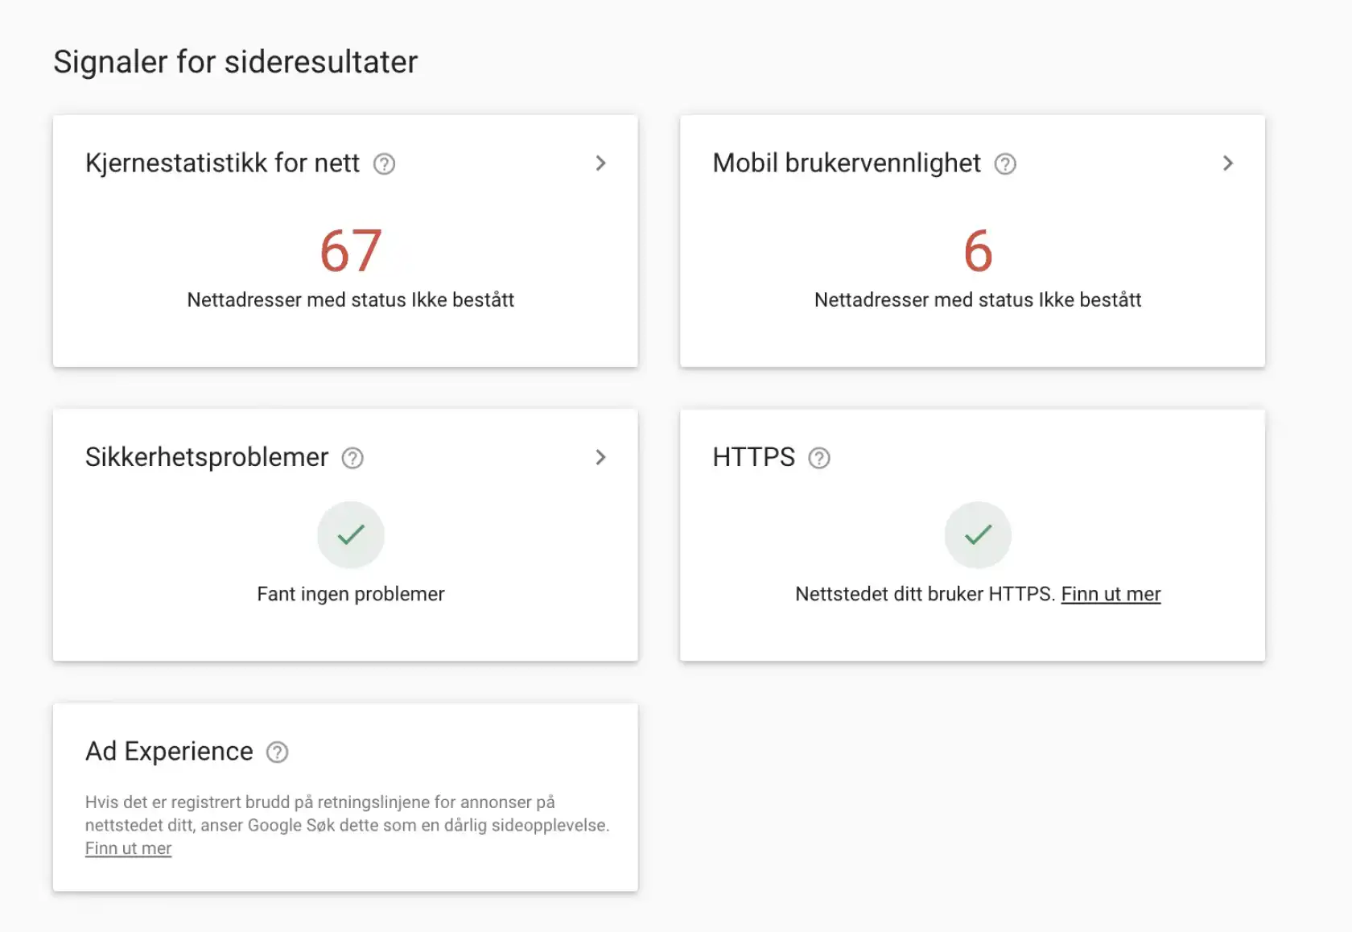
Task: Click text Nettadresser med status Ikke bestått
Action: point(351,299)
